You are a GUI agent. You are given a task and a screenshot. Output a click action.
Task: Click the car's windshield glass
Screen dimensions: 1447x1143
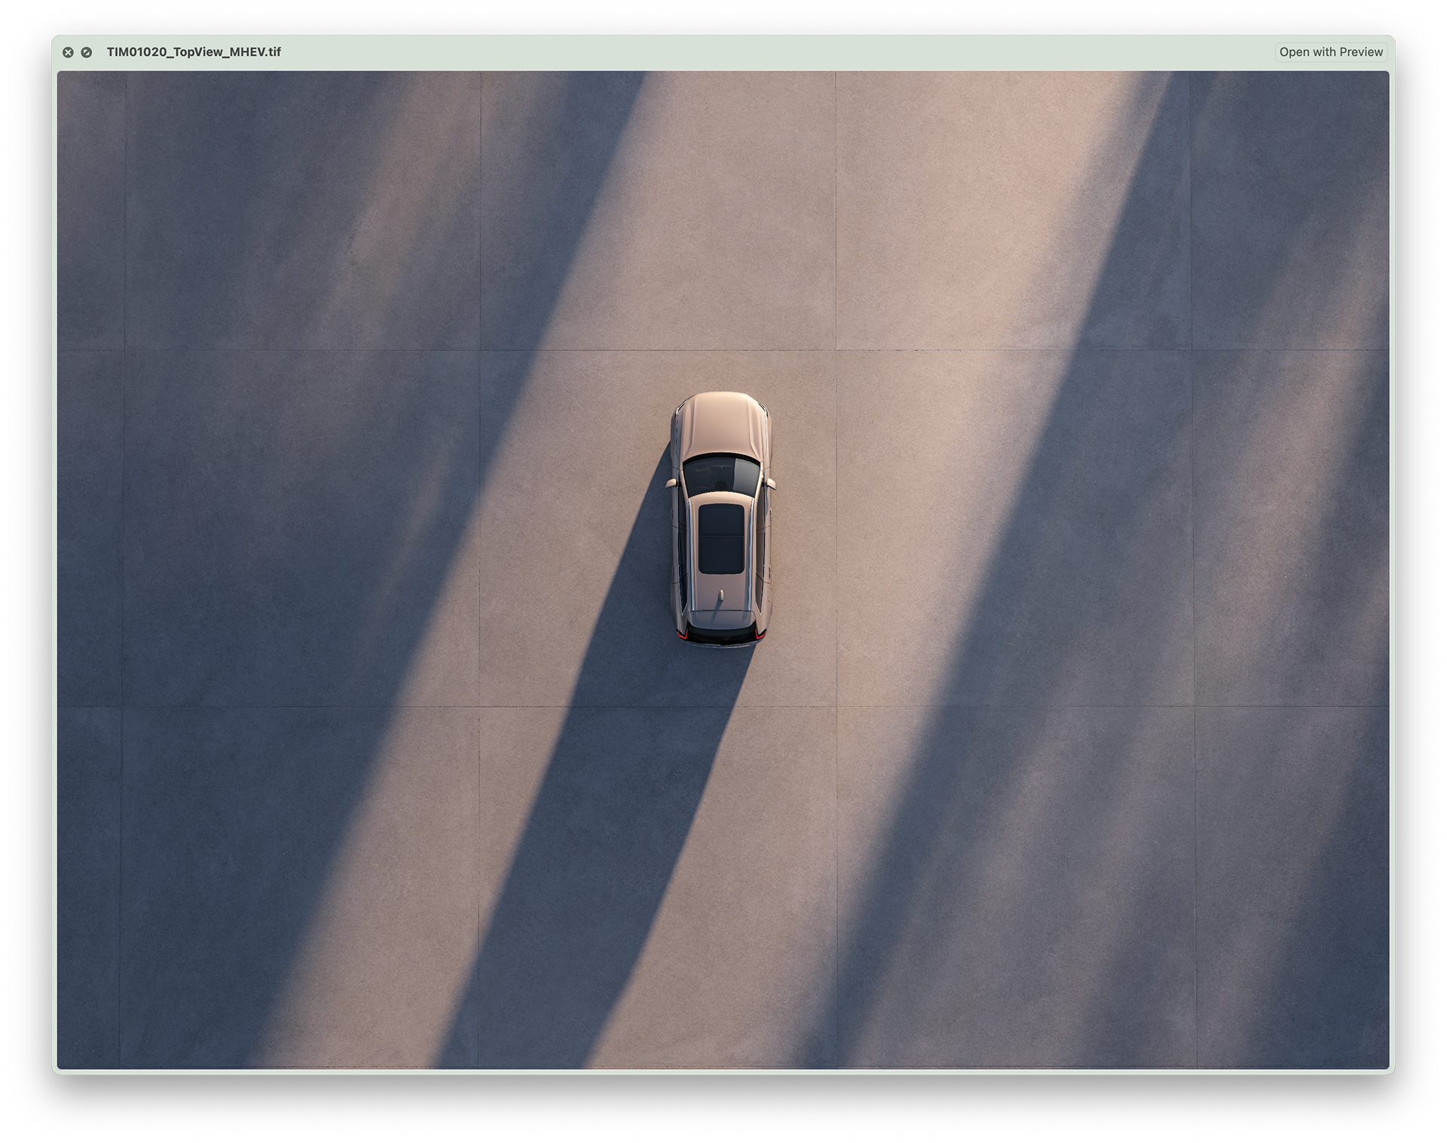720,475
